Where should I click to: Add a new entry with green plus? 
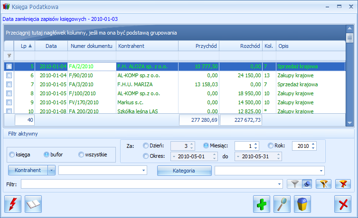pos(262,204)
